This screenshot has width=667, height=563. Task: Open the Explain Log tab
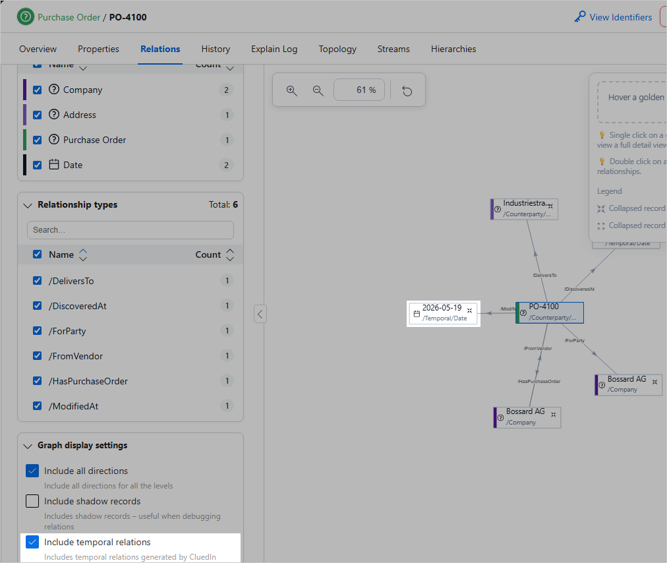(x=274, y=49)
